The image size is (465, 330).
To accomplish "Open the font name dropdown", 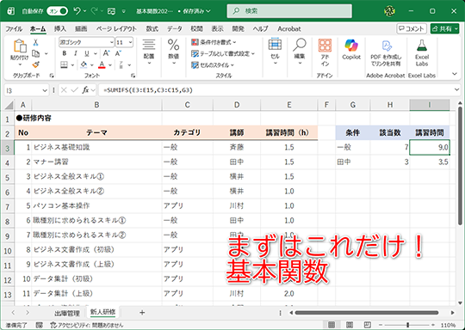I will 111,42.
